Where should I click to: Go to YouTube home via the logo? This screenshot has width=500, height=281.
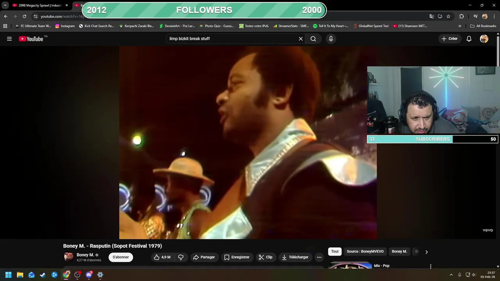click(x=31, y=39)
